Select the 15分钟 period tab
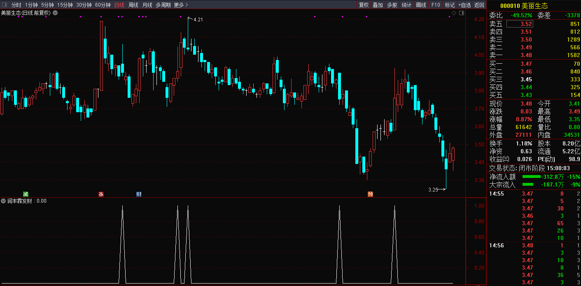Screen dimensions: 581x286 tap(65, 5)
